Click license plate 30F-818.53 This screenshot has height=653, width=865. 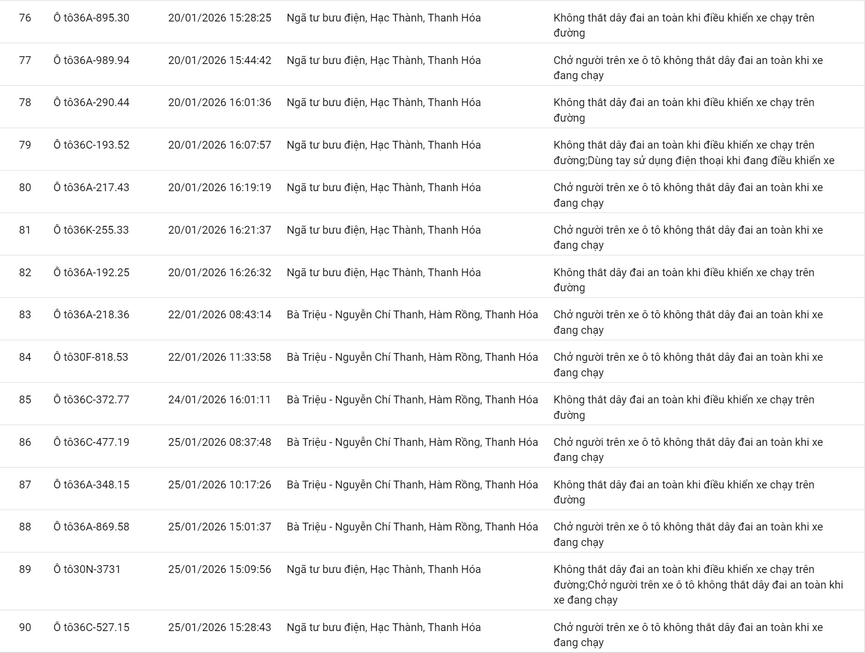[91, 357]
